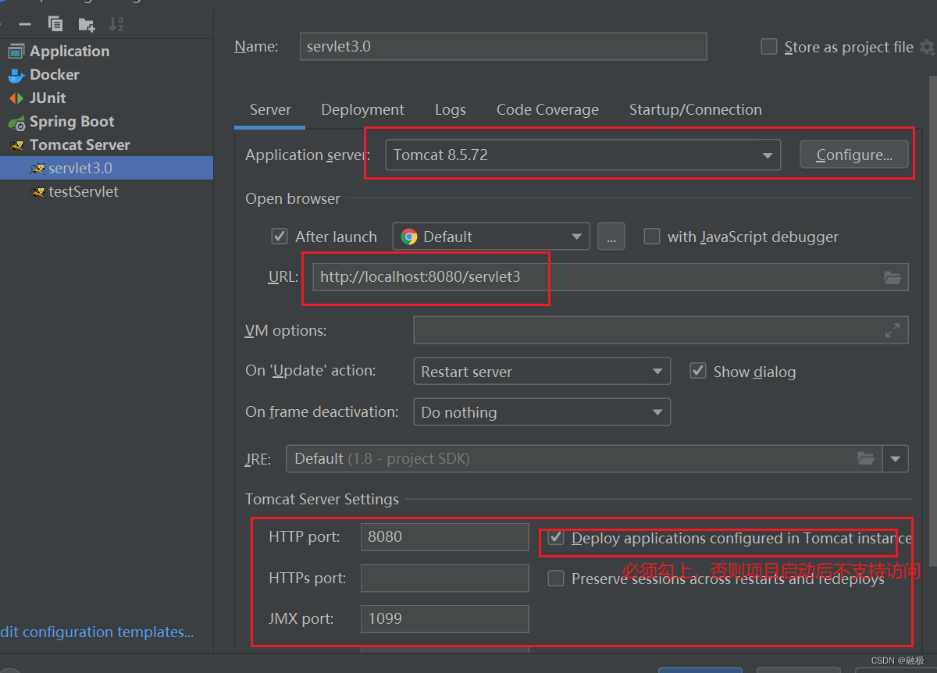This screenshot has height=673, width=937.
Task: Open the Default browser dropdown
Action: point(491,237)
